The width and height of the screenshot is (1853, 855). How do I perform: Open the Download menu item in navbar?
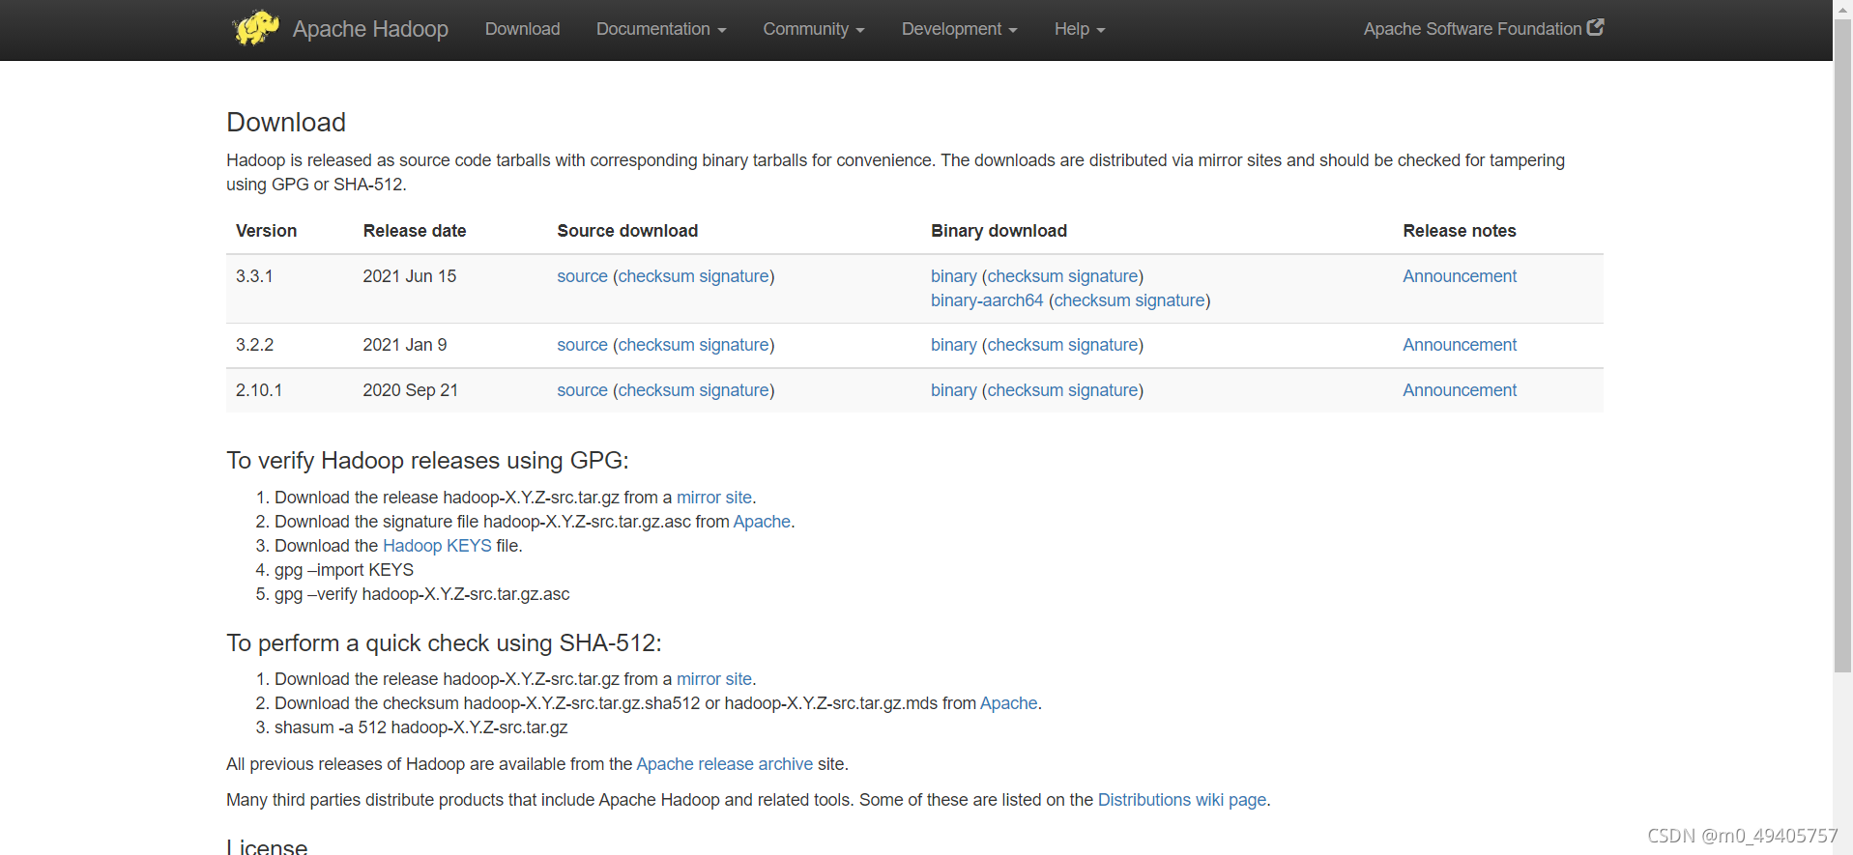pos(522,29)
